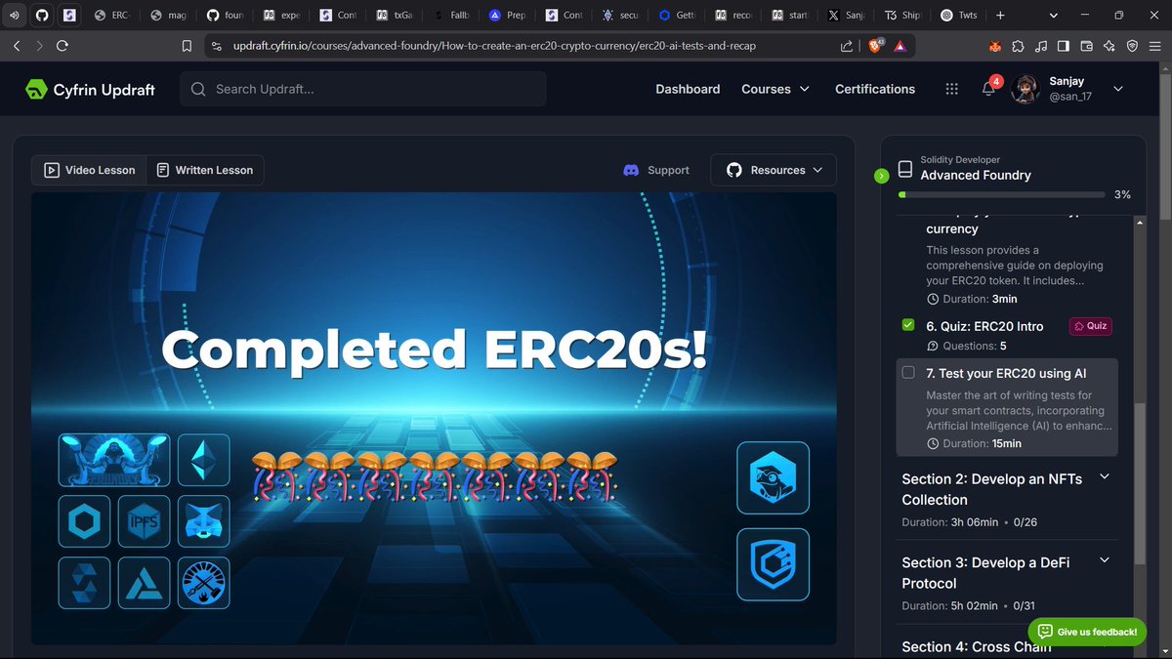This screenshot has width=1172, height=659.
Task: Click the search magnifier in Search Updraft
Action: coord(197,88)
